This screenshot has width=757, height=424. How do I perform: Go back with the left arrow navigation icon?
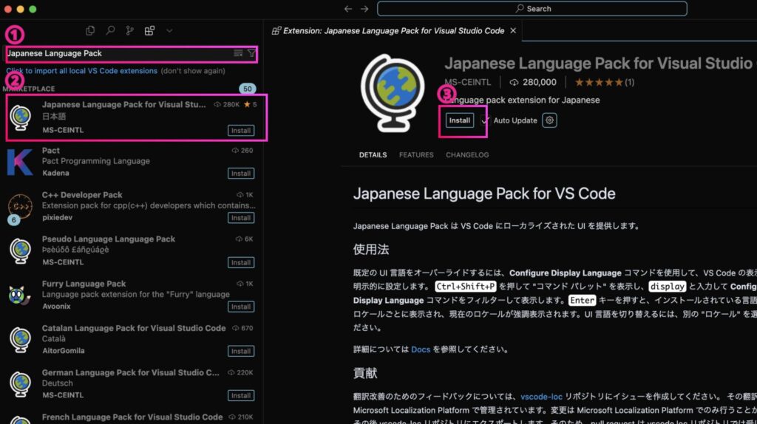click(x=347, y=9)
